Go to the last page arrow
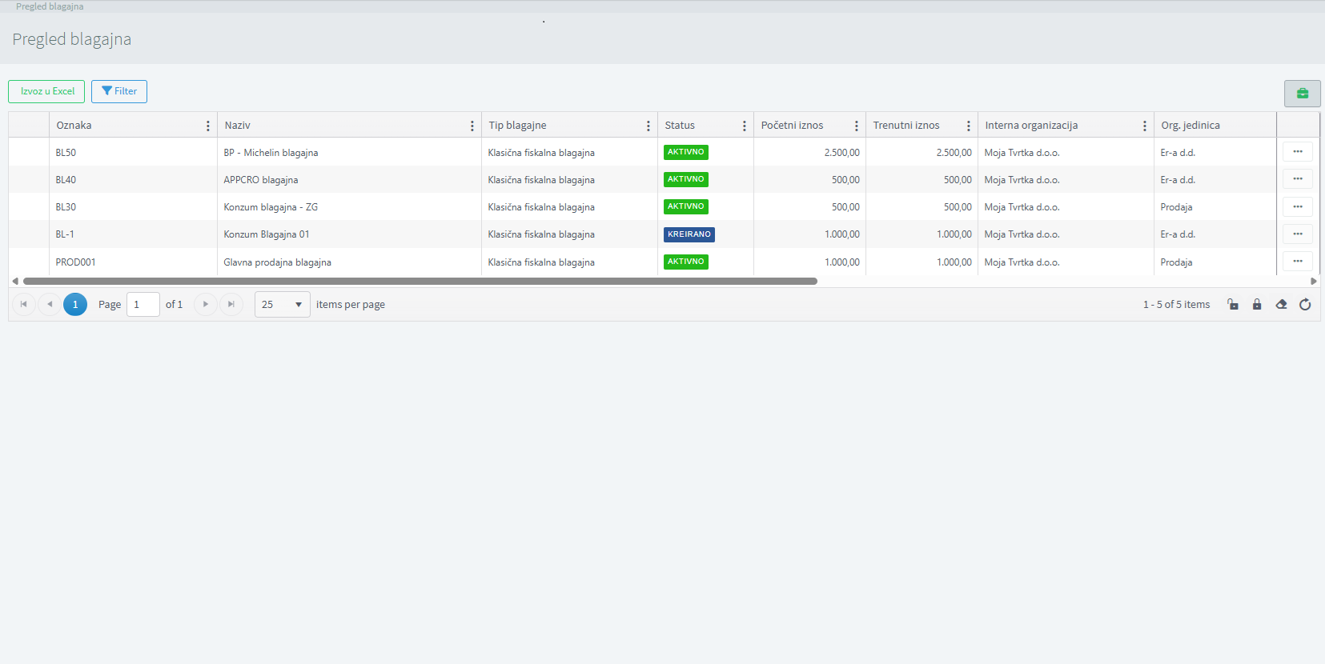The height and width of the screenshot is (664, 1325). (231, 305)
